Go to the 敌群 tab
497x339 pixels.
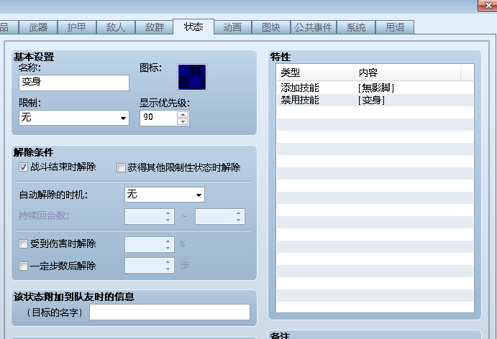pos(155,27)
